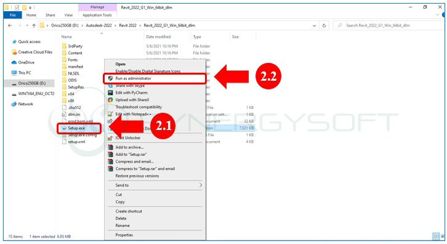The height and width of the screenshot is (244, 447).
Task: Open the Home ribbon tab
Action: click(31, 15)
